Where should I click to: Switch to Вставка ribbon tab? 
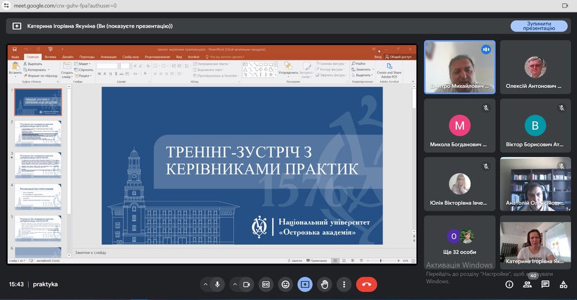point(50,57)
